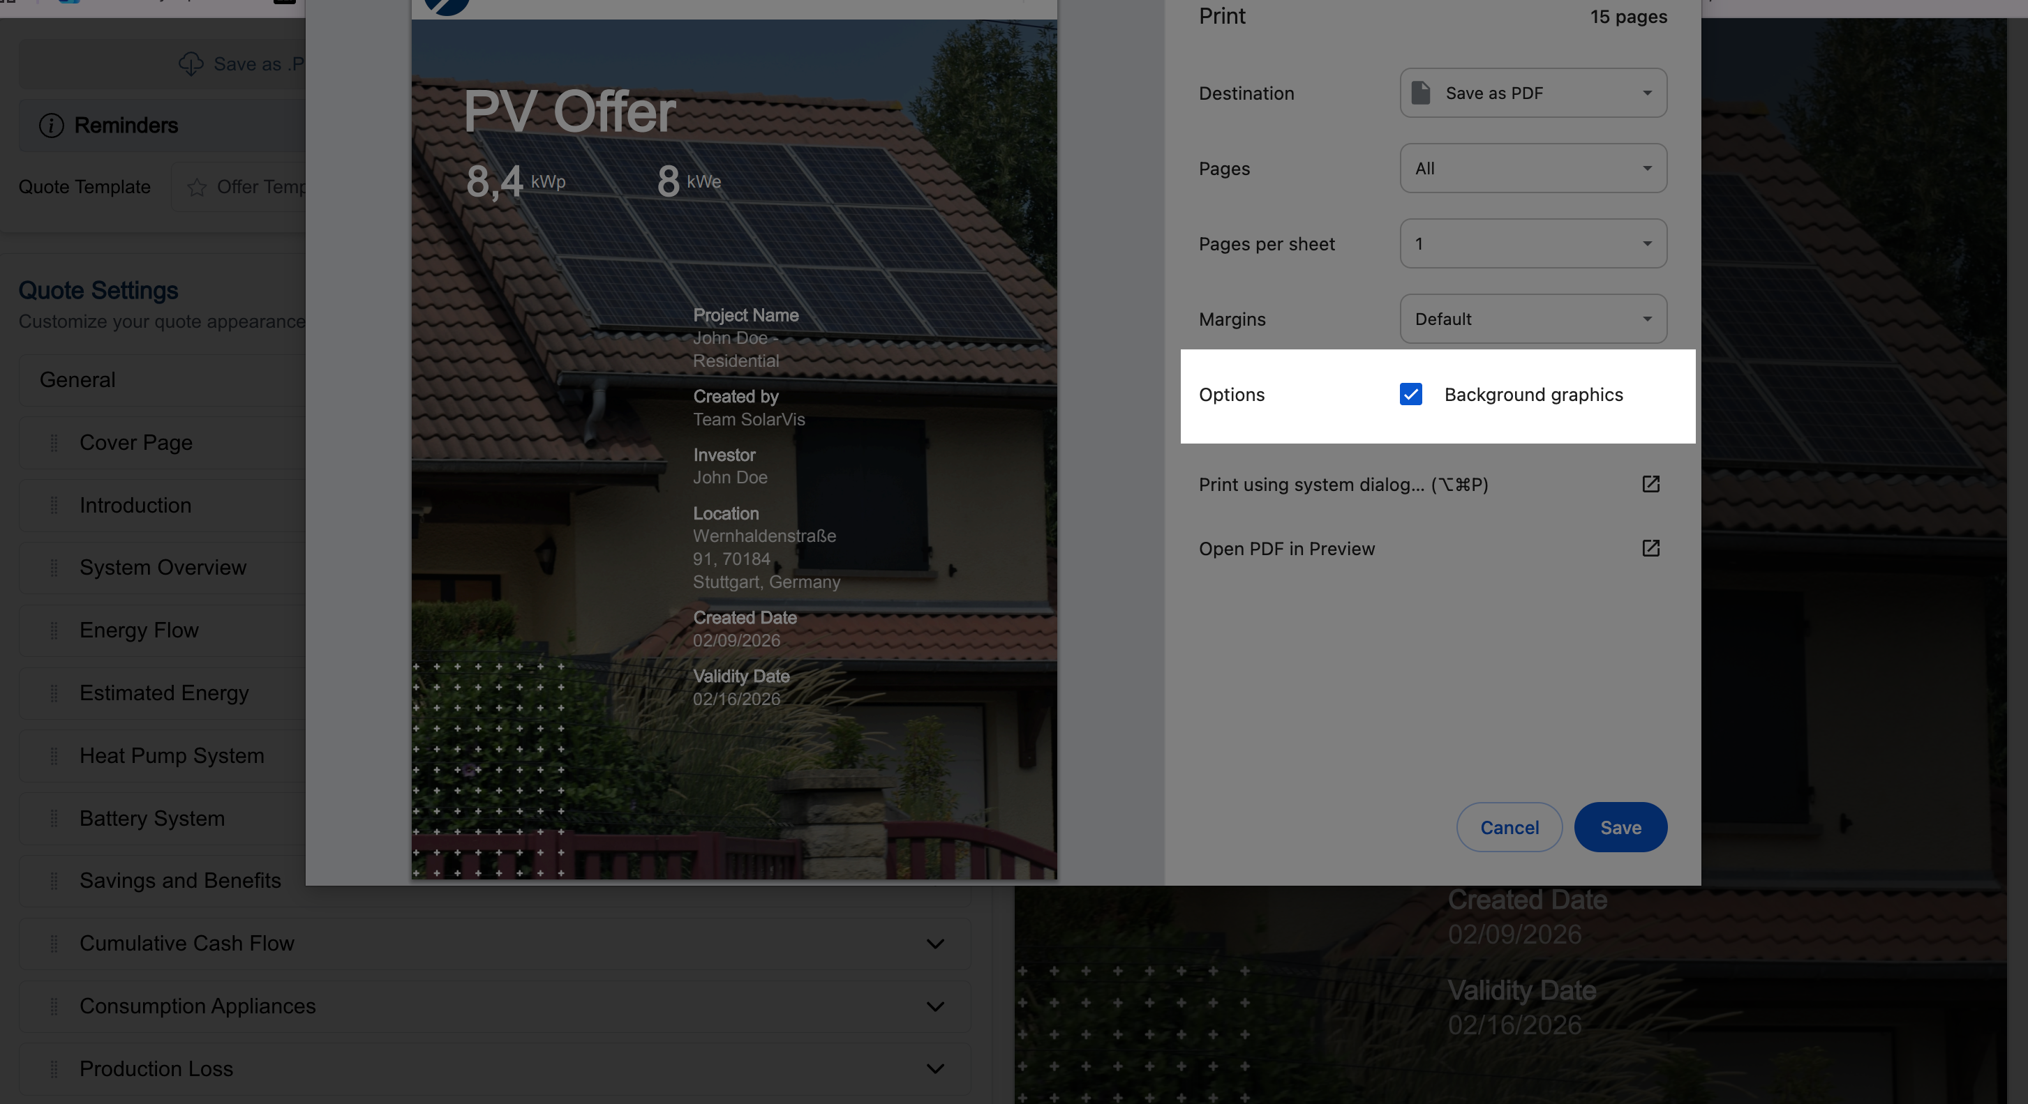Select the Energy Flow section item
The width and height of the screenshot is (2028, 1104).
(x=139, y=630)
